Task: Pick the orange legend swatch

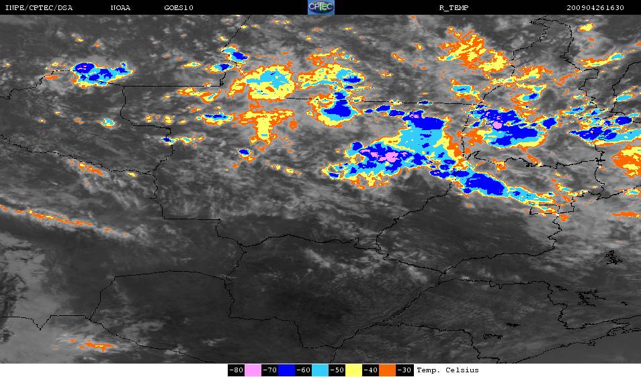Action: (387, 370)
